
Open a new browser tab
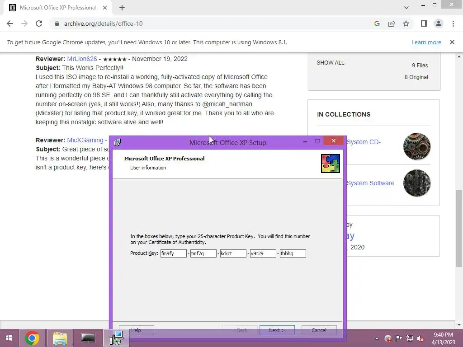click(x=122, y=8)
